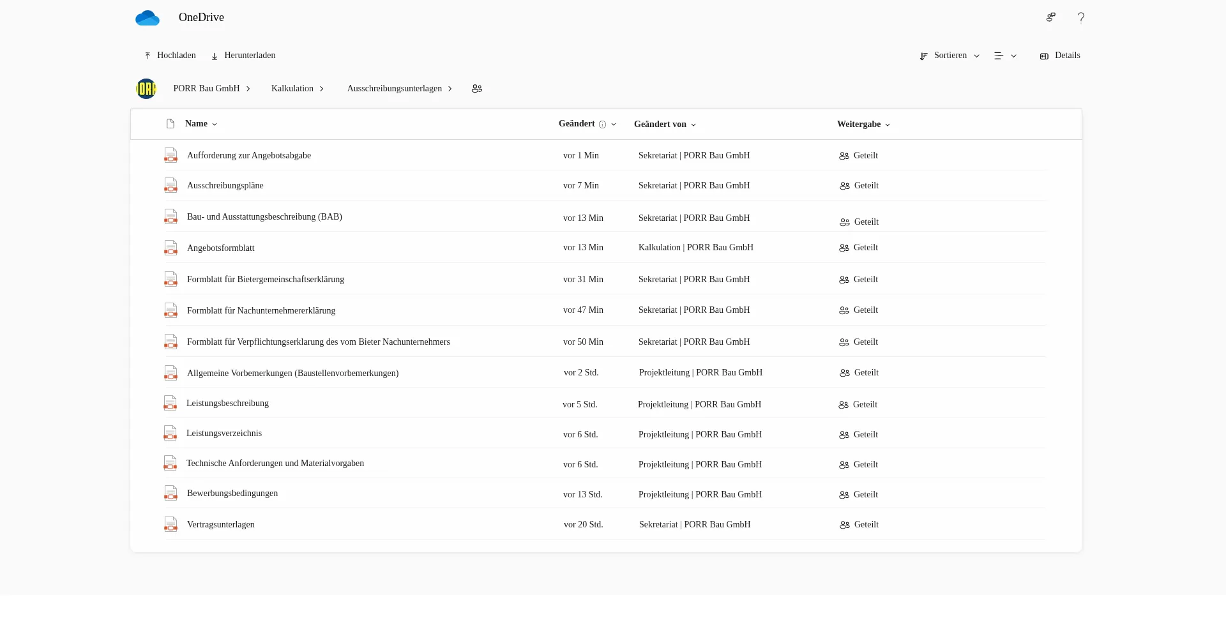Viewport: 1226px width, 634px height.
Task: Click PDF icon of Vertragsunterlagen
Action: pyautogui.click(x=170, y=524)
